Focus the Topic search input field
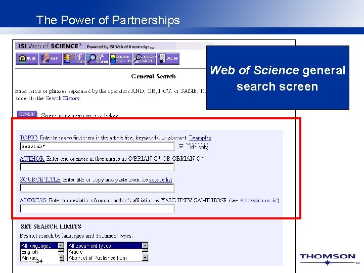 pos(97,146)
